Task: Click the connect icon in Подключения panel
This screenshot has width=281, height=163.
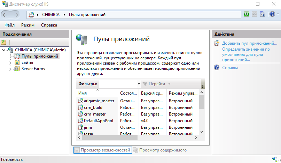Action: point(4,42)
